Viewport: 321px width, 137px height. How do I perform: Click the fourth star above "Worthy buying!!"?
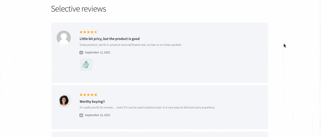pos(92,95)
